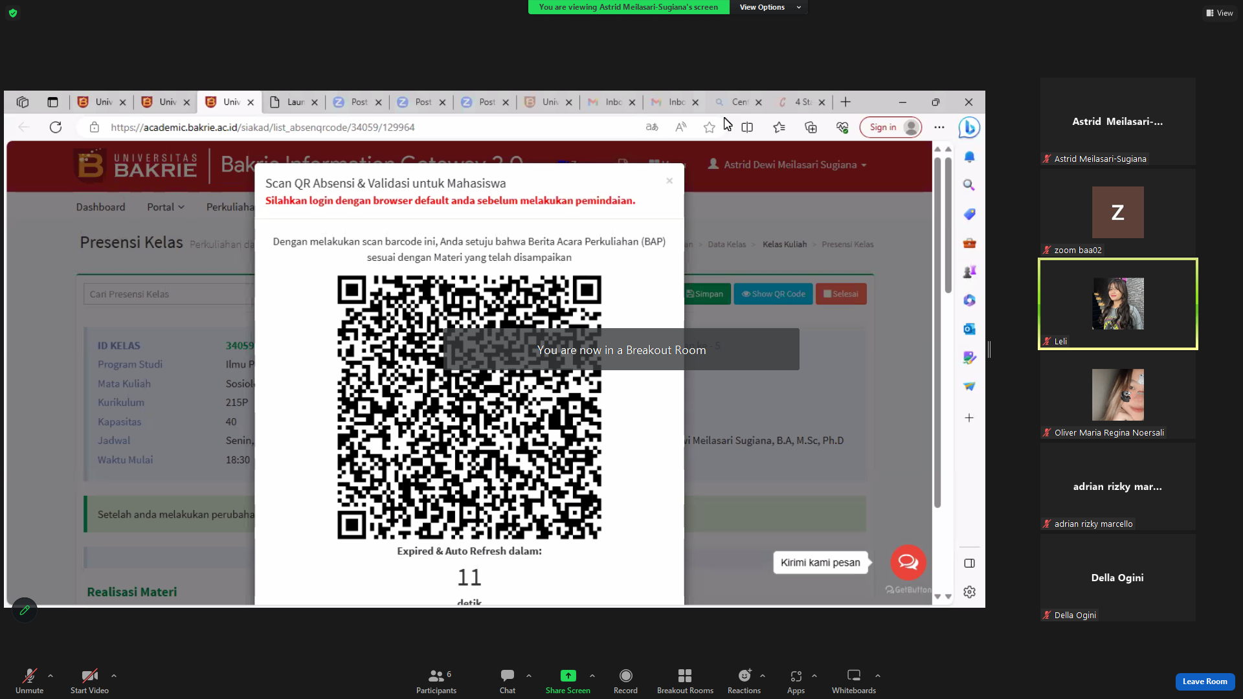The height and width of the screenshot is (699, 1243).
Task: Click the browser favorites list icon
Action: click(779, 128)
